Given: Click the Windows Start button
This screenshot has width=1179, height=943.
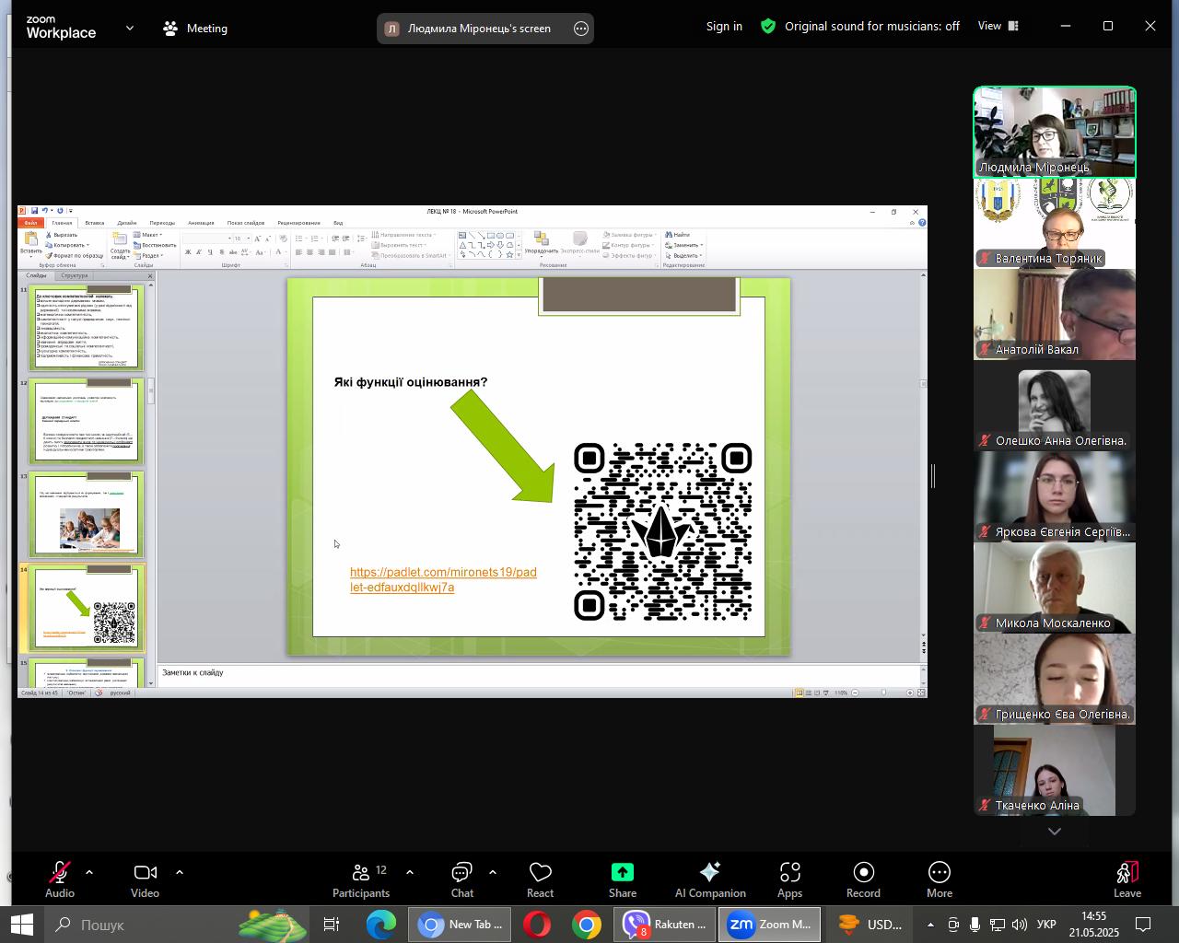Looking at the screenshot, I should tap(20, 925).
